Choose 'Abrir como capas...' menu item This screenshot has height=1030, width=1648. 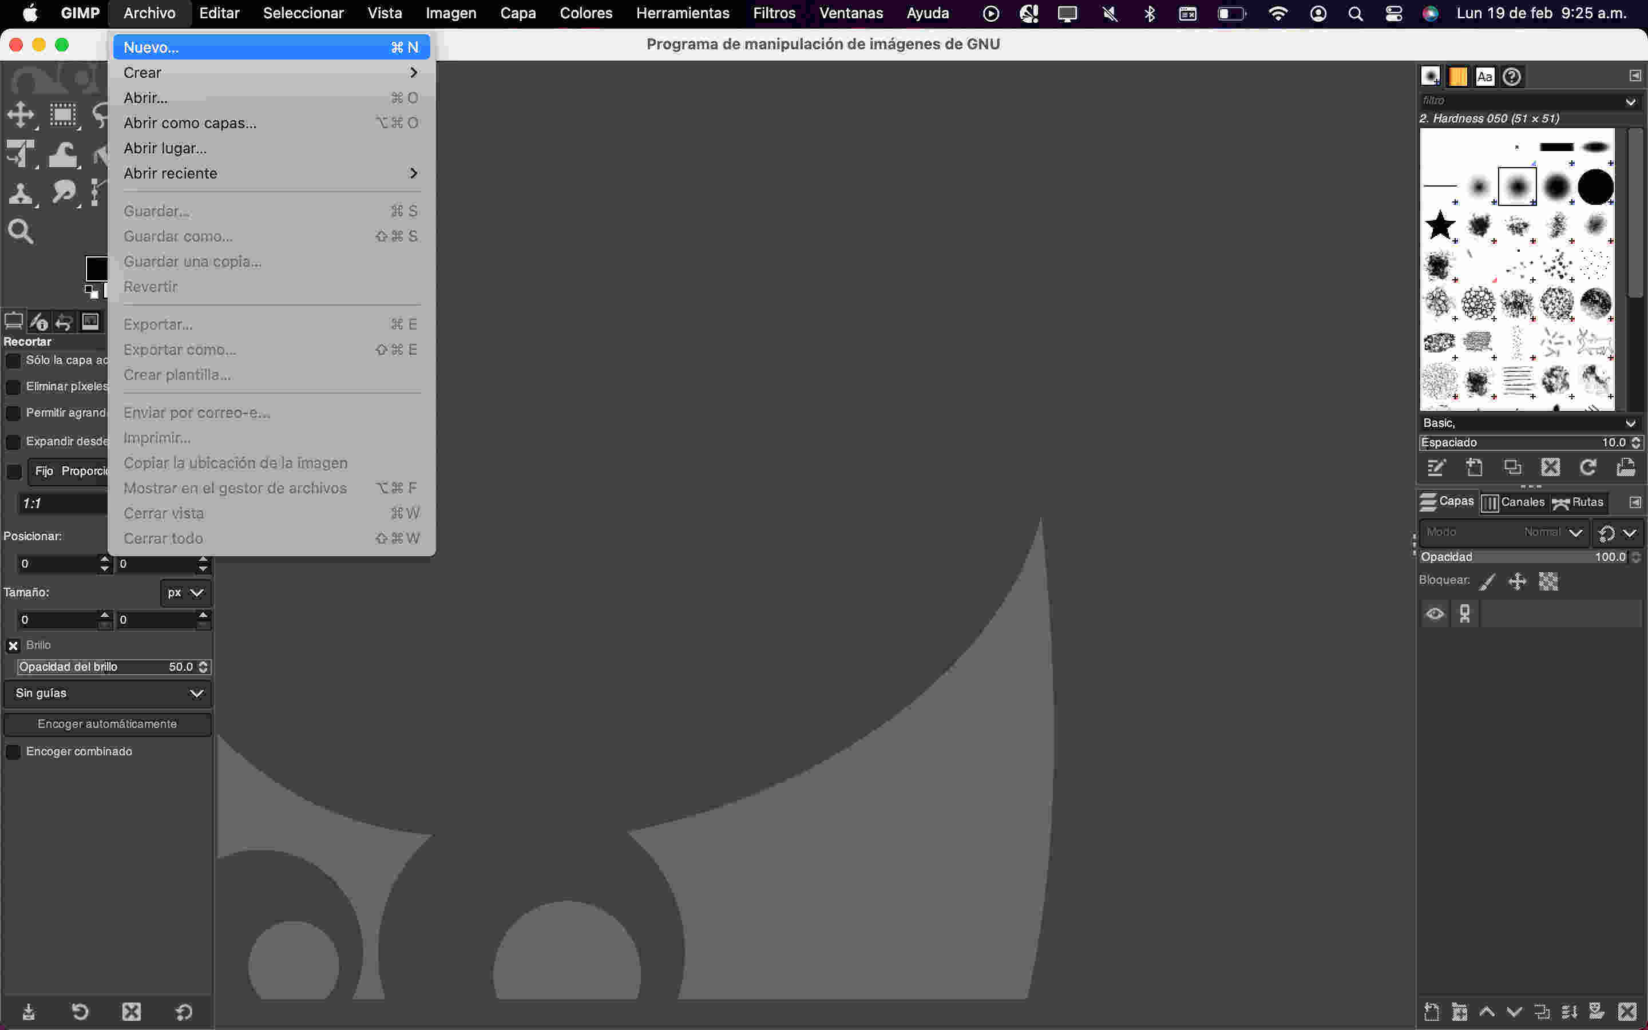272,122
